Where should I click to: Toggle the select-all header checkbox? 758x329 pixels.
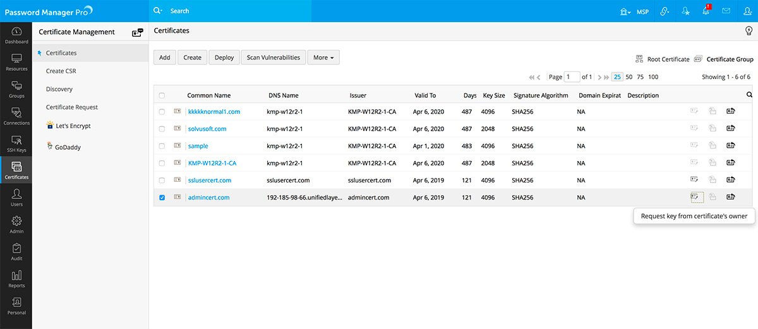tap(162, 96)
